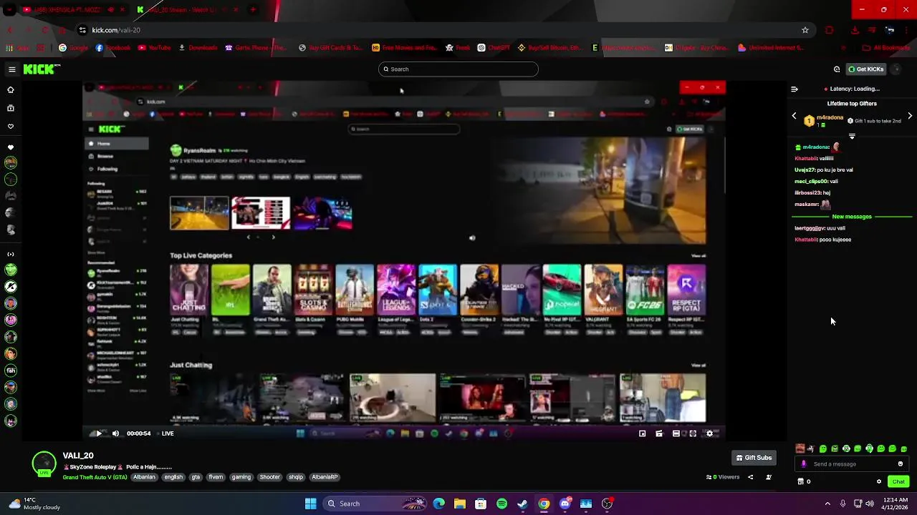Open the shop icon below the chat input
This screenshot has width=917, height=515.
pyautogui.click(x=801, y=481)
